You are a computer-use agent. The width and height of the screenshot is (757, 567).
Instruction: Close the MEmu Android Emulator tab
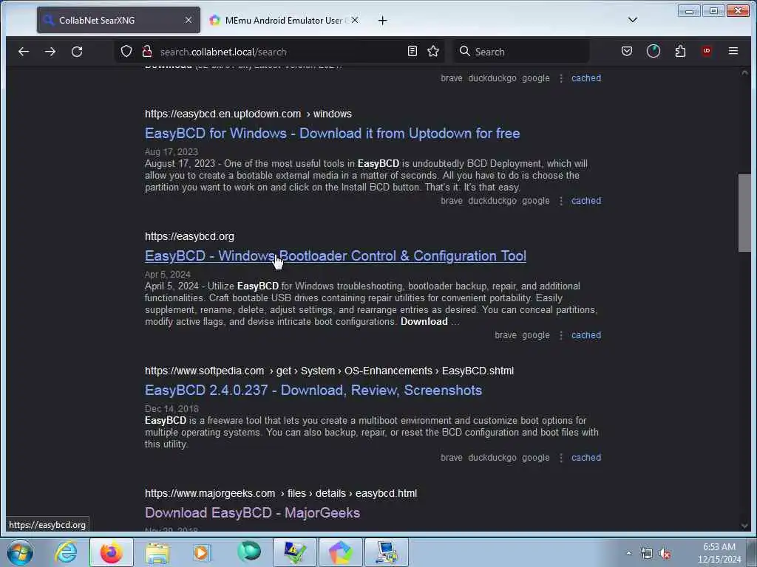(355, 20)
